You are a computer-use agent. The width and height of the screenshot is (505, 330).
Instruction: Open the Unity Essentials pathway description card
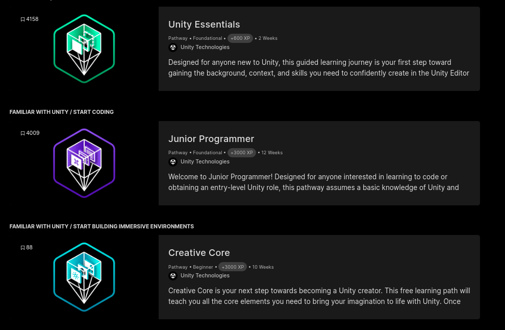319,49
